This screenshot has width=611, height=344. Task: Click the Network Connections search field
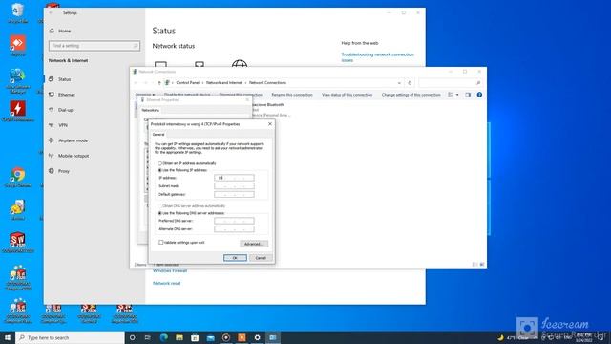(x=450, y=83)
